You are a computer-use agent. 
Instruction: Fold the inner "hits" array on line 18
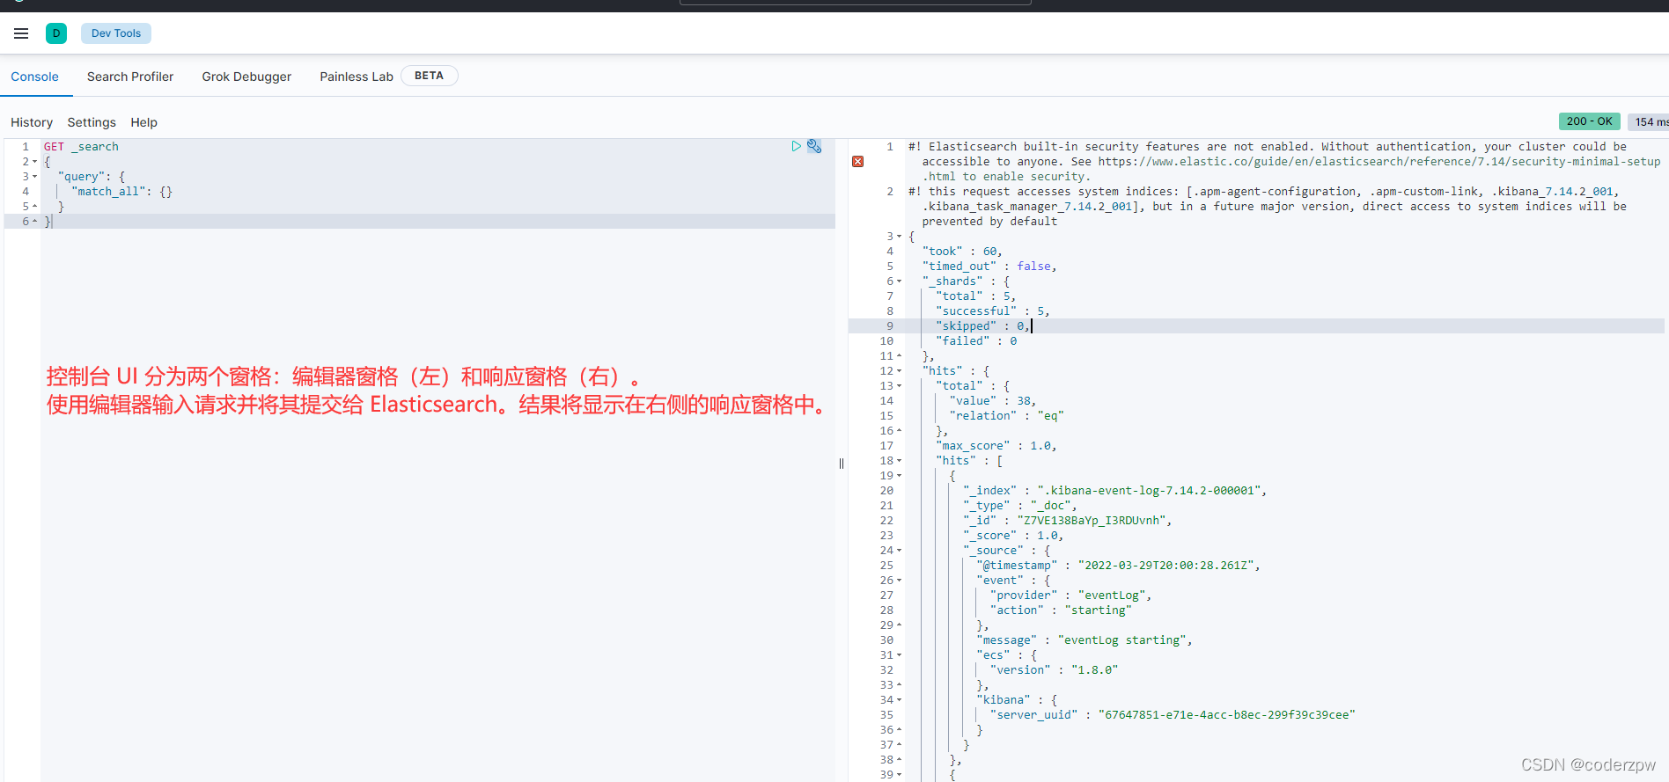coord(899,461)
